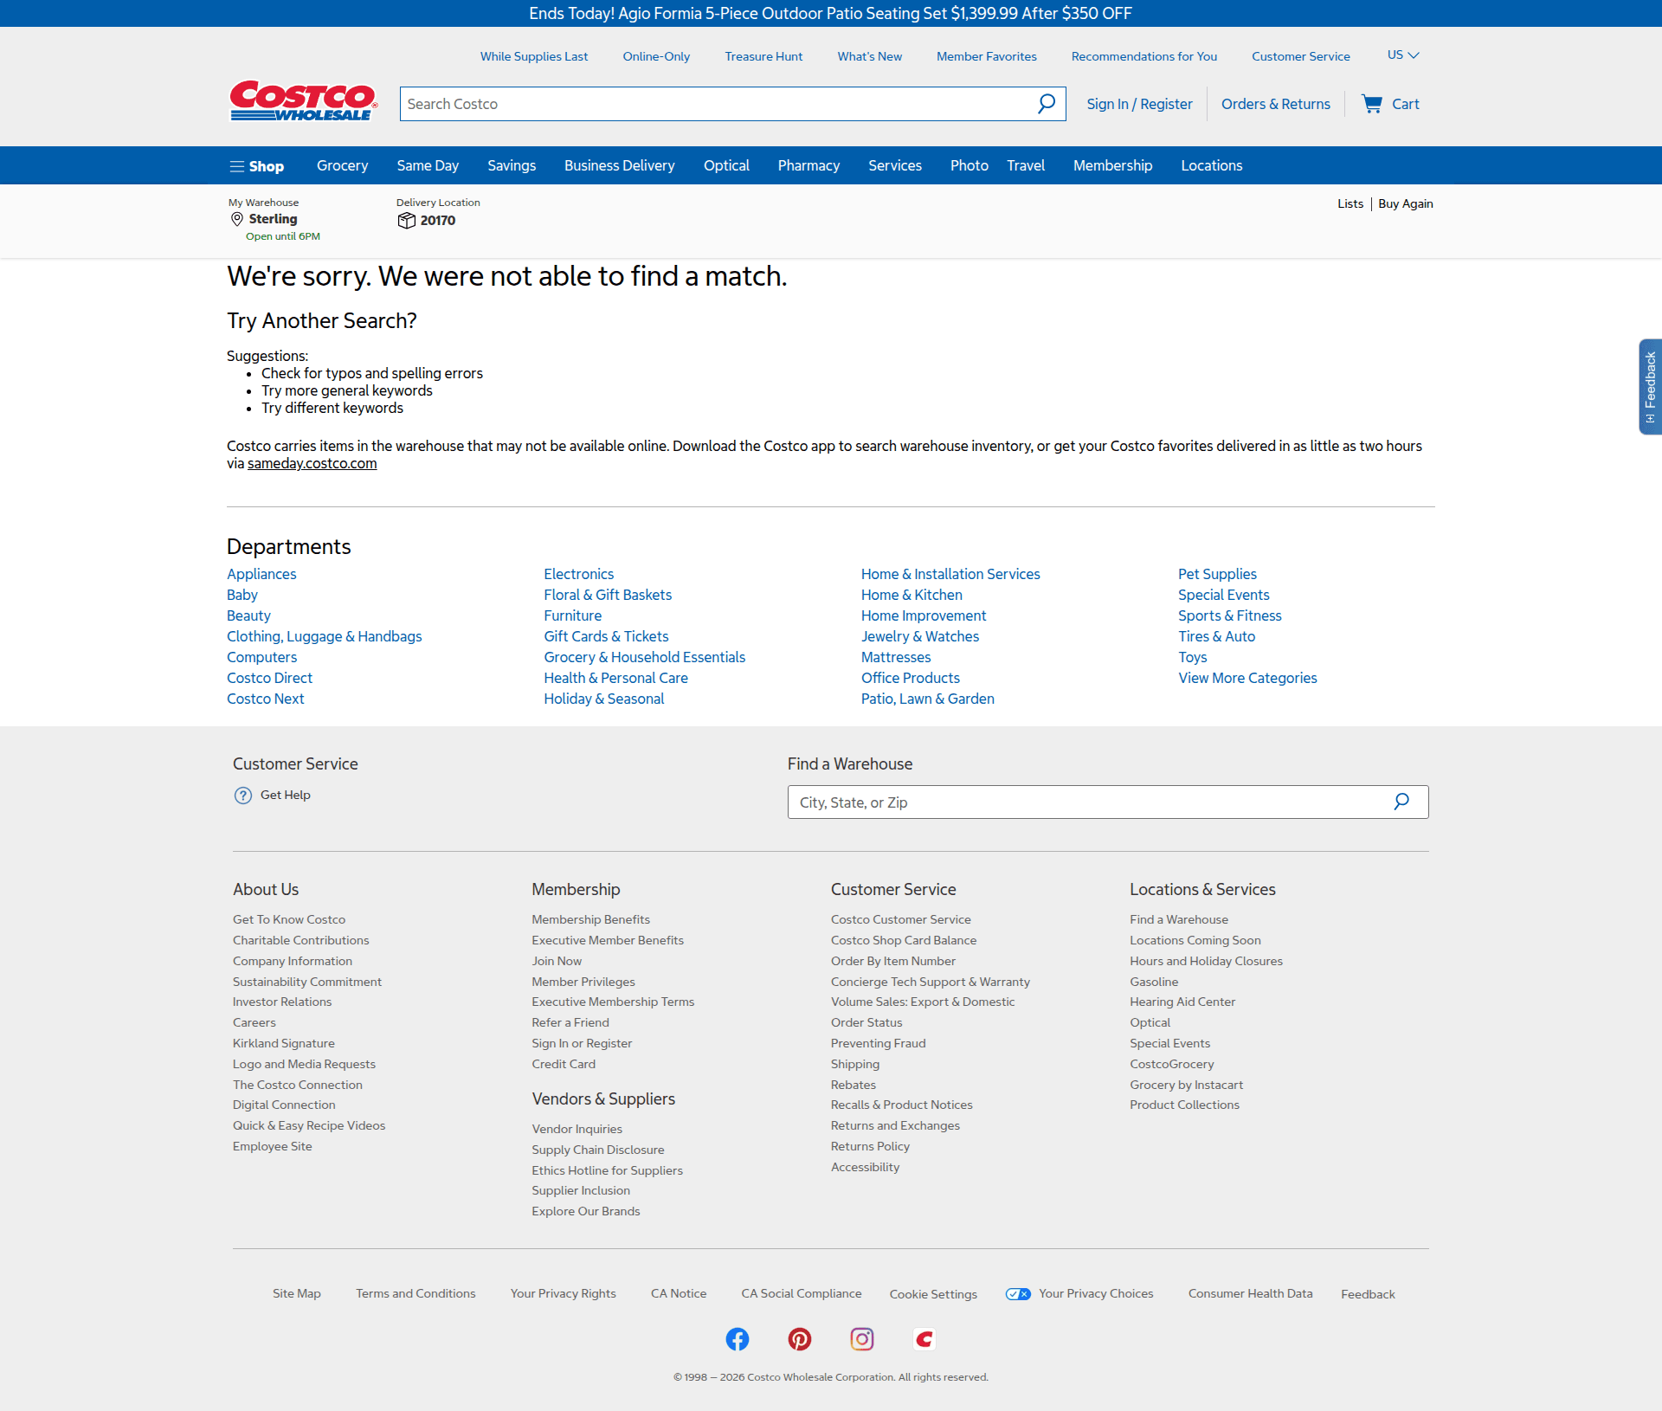This screenshot has width=1662, height=1411.
Task: Click Sign In / Register
Action: tap(1139, 104)
